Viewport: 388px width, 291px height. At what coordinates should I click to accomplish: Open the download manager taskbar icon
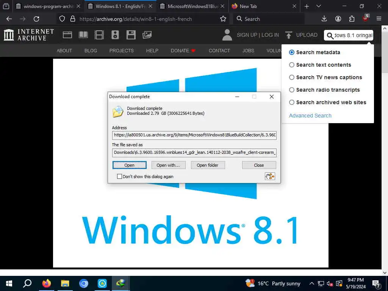point(121,283)
